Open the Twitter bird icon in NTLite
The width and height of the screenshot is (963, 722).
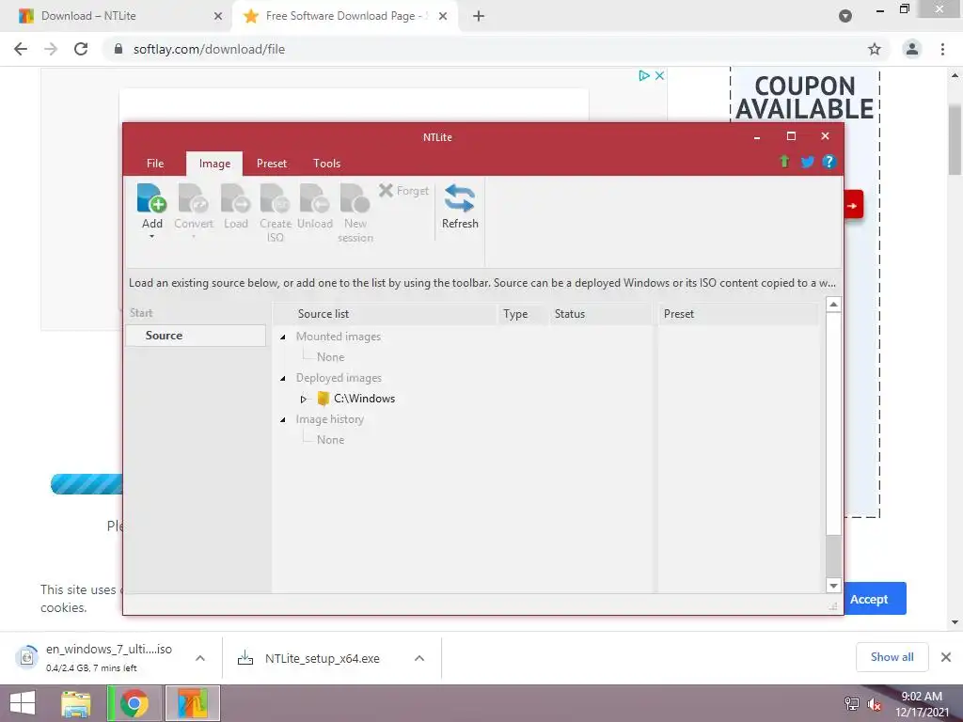[807, 162]
